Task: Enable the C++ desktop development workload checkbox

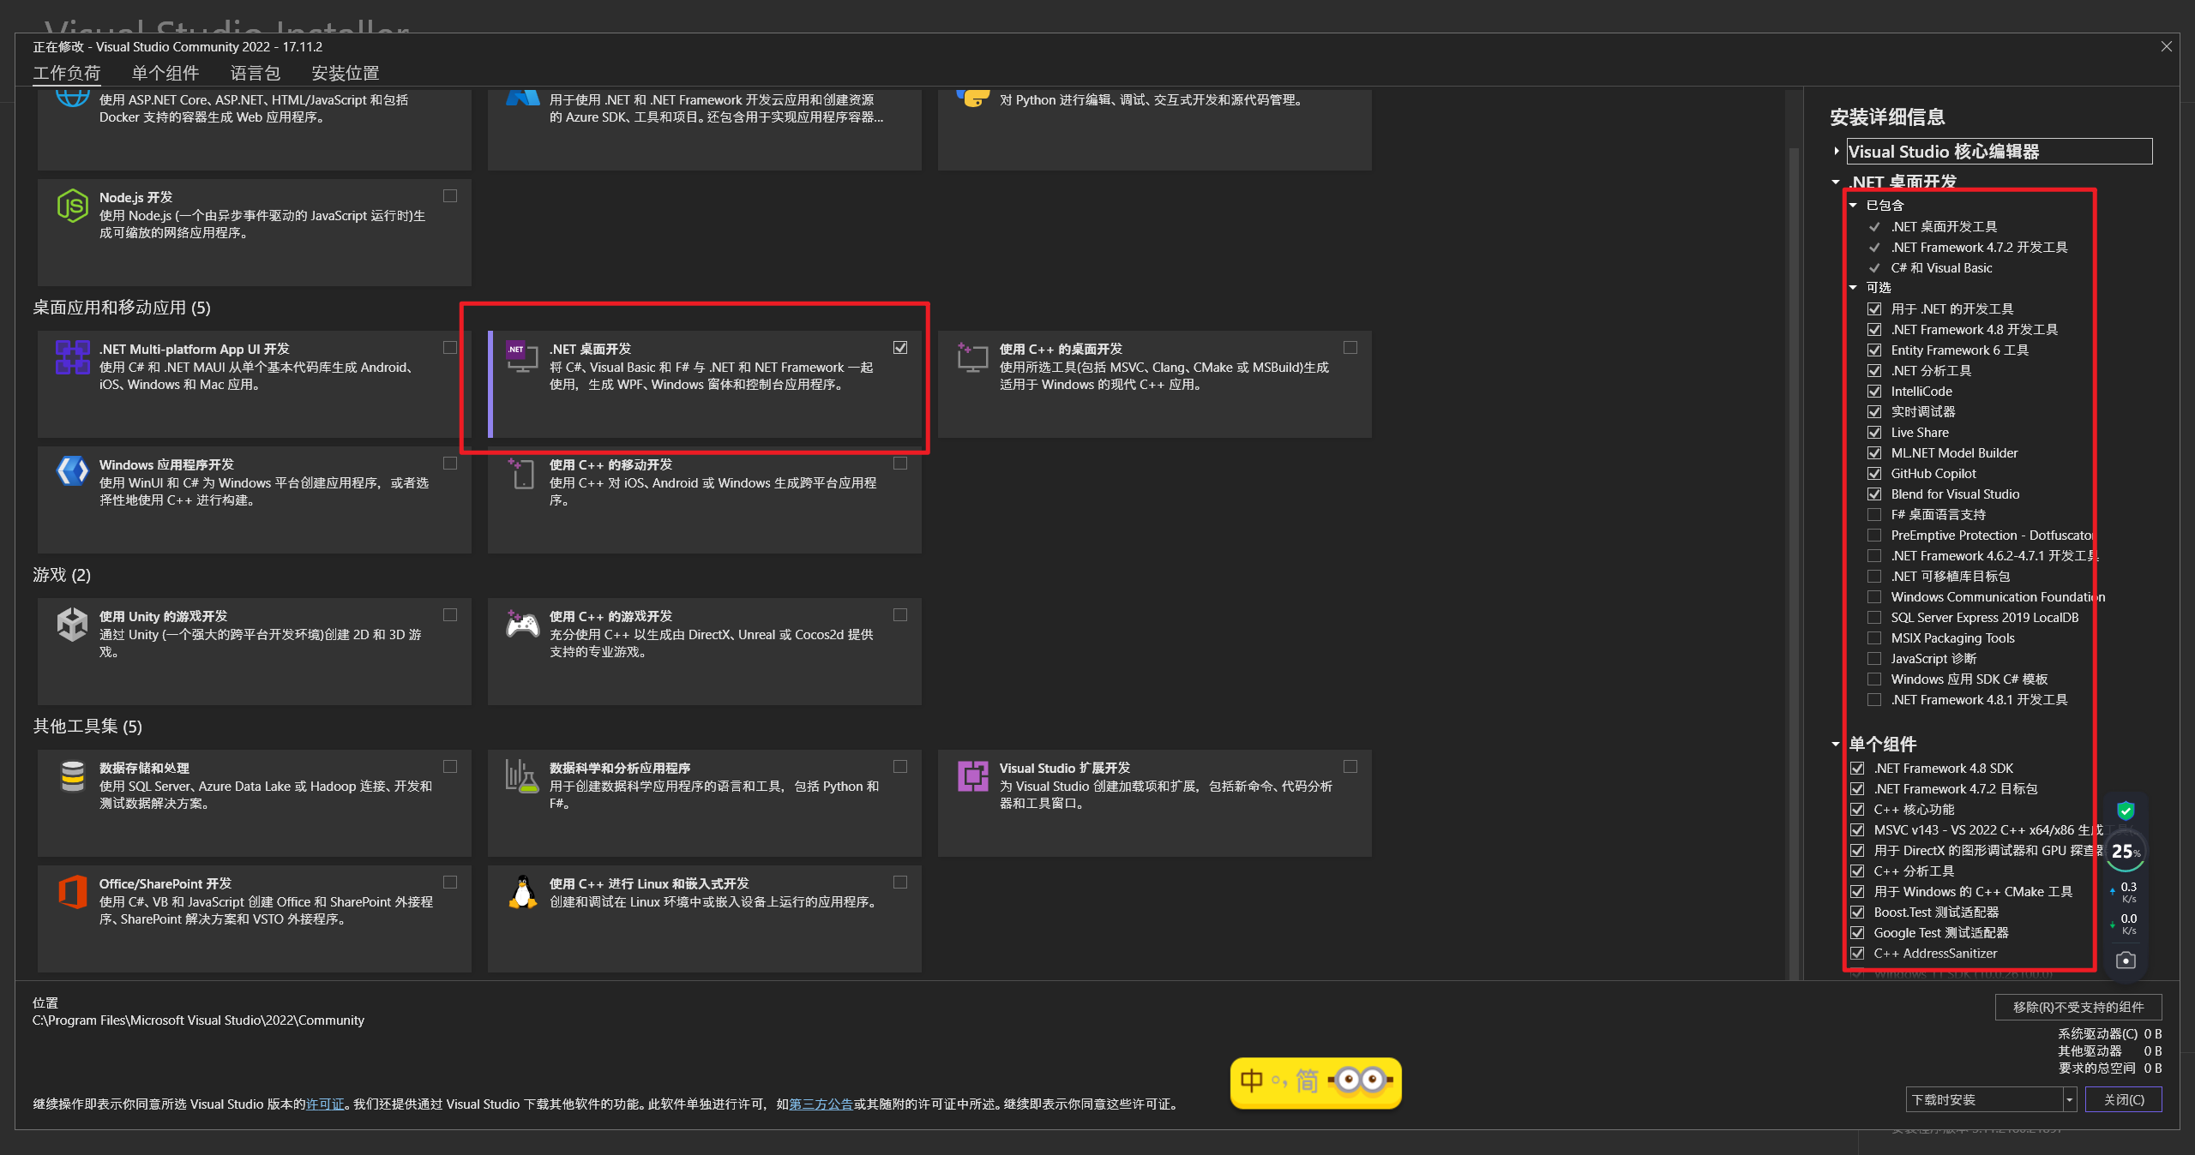Action: point(1350,348)
